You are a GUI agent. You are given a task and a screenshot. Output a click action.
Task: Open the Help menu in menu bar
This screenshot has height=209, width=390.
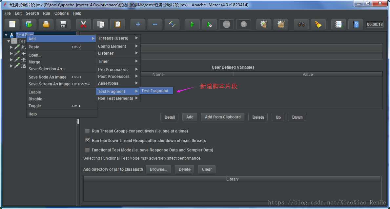(x=77, y=13)
